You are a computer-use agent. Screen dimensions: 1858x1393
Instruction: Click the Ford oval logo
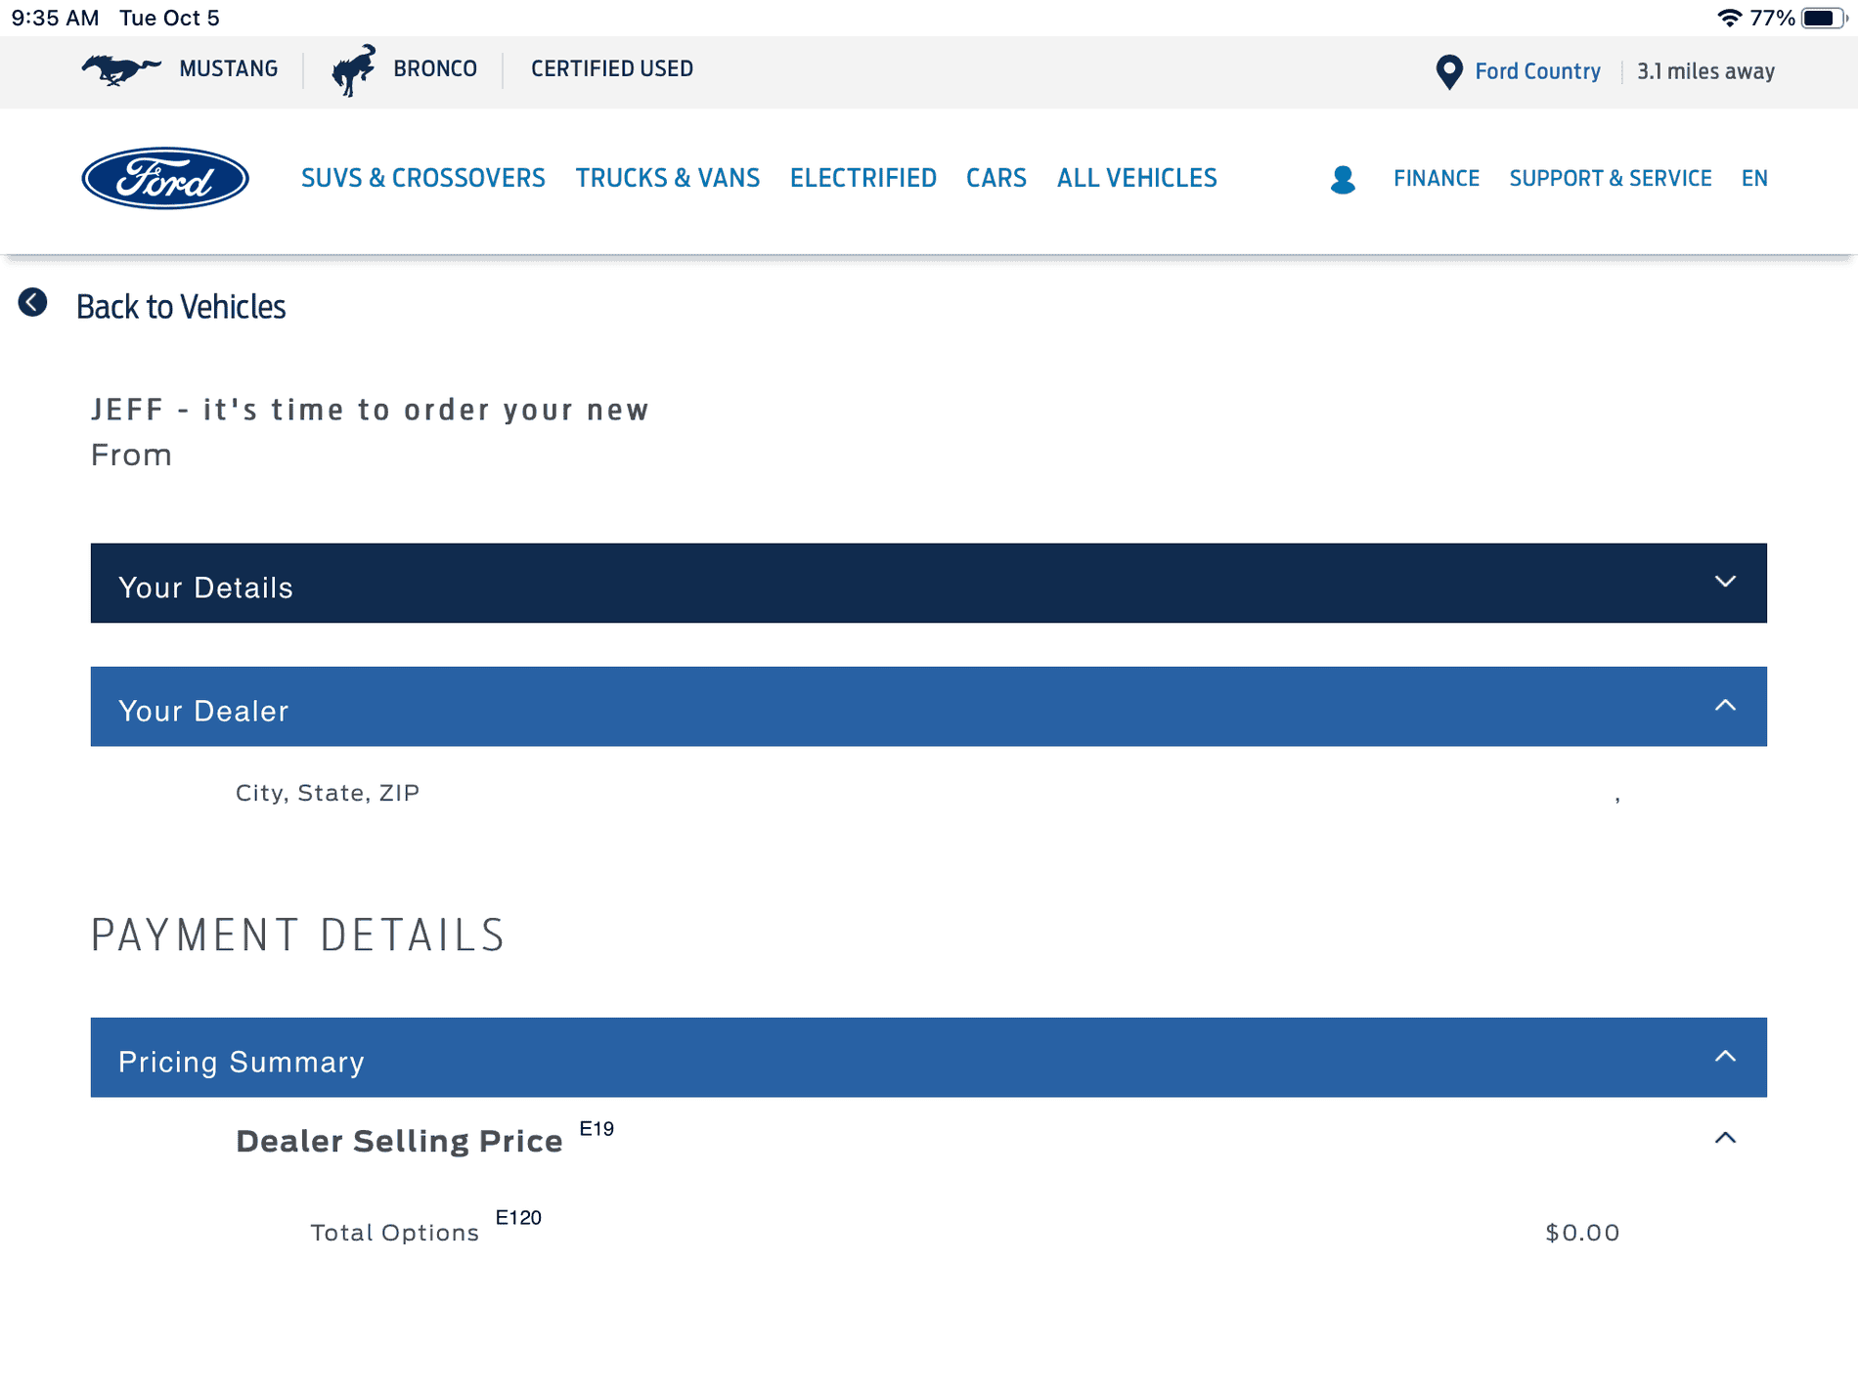click(165, 178)
